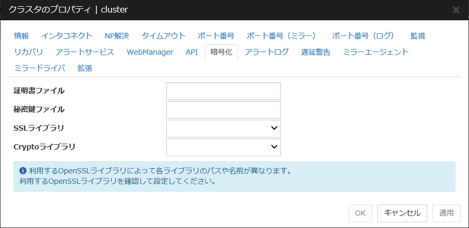
Task: Click the 証明書ファイル input field
Action: pyautogui.click(x=223, y=91)
